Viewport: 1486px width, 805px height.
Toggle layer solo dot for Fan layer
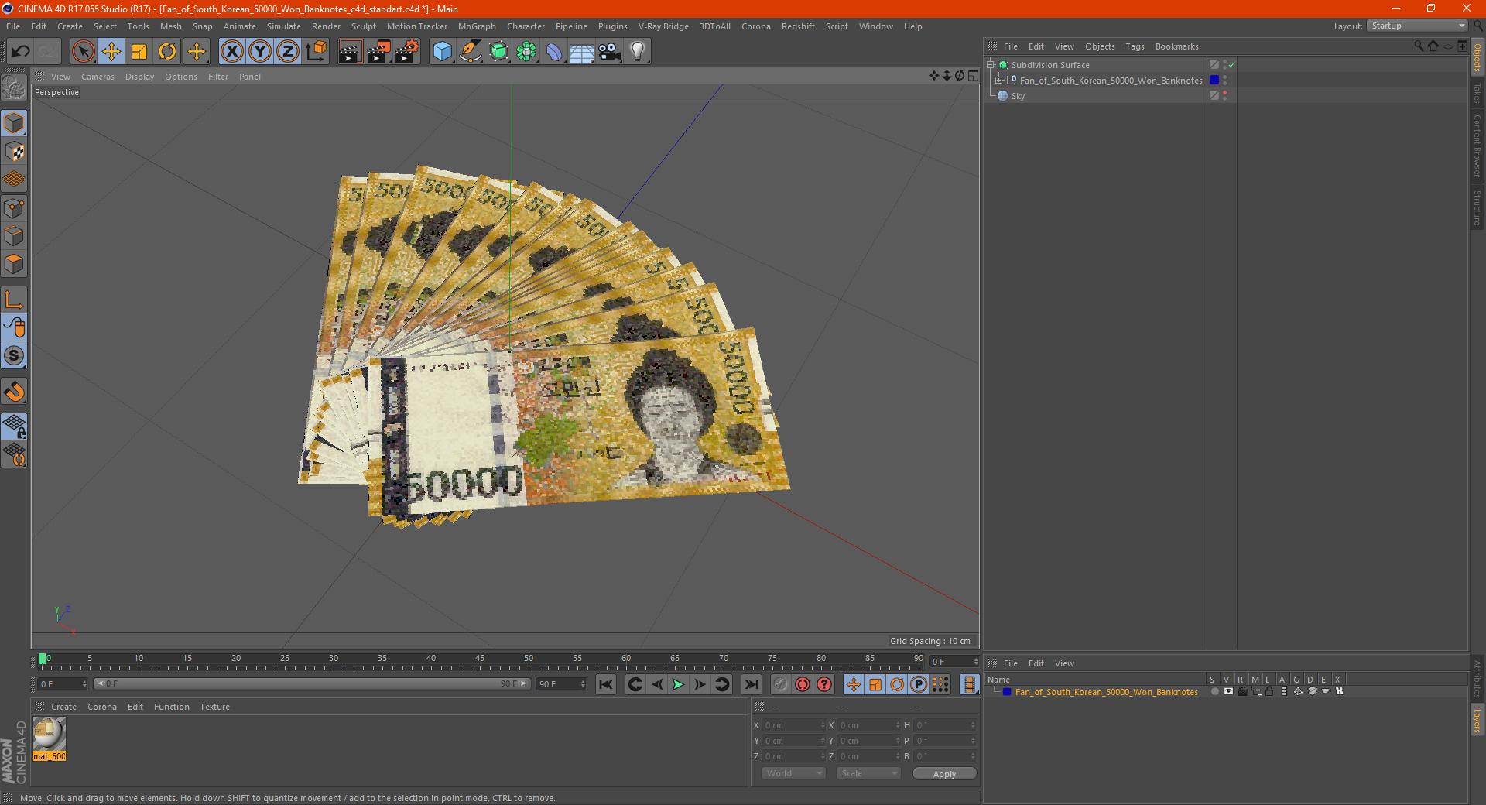click(x=1214, y=691)
